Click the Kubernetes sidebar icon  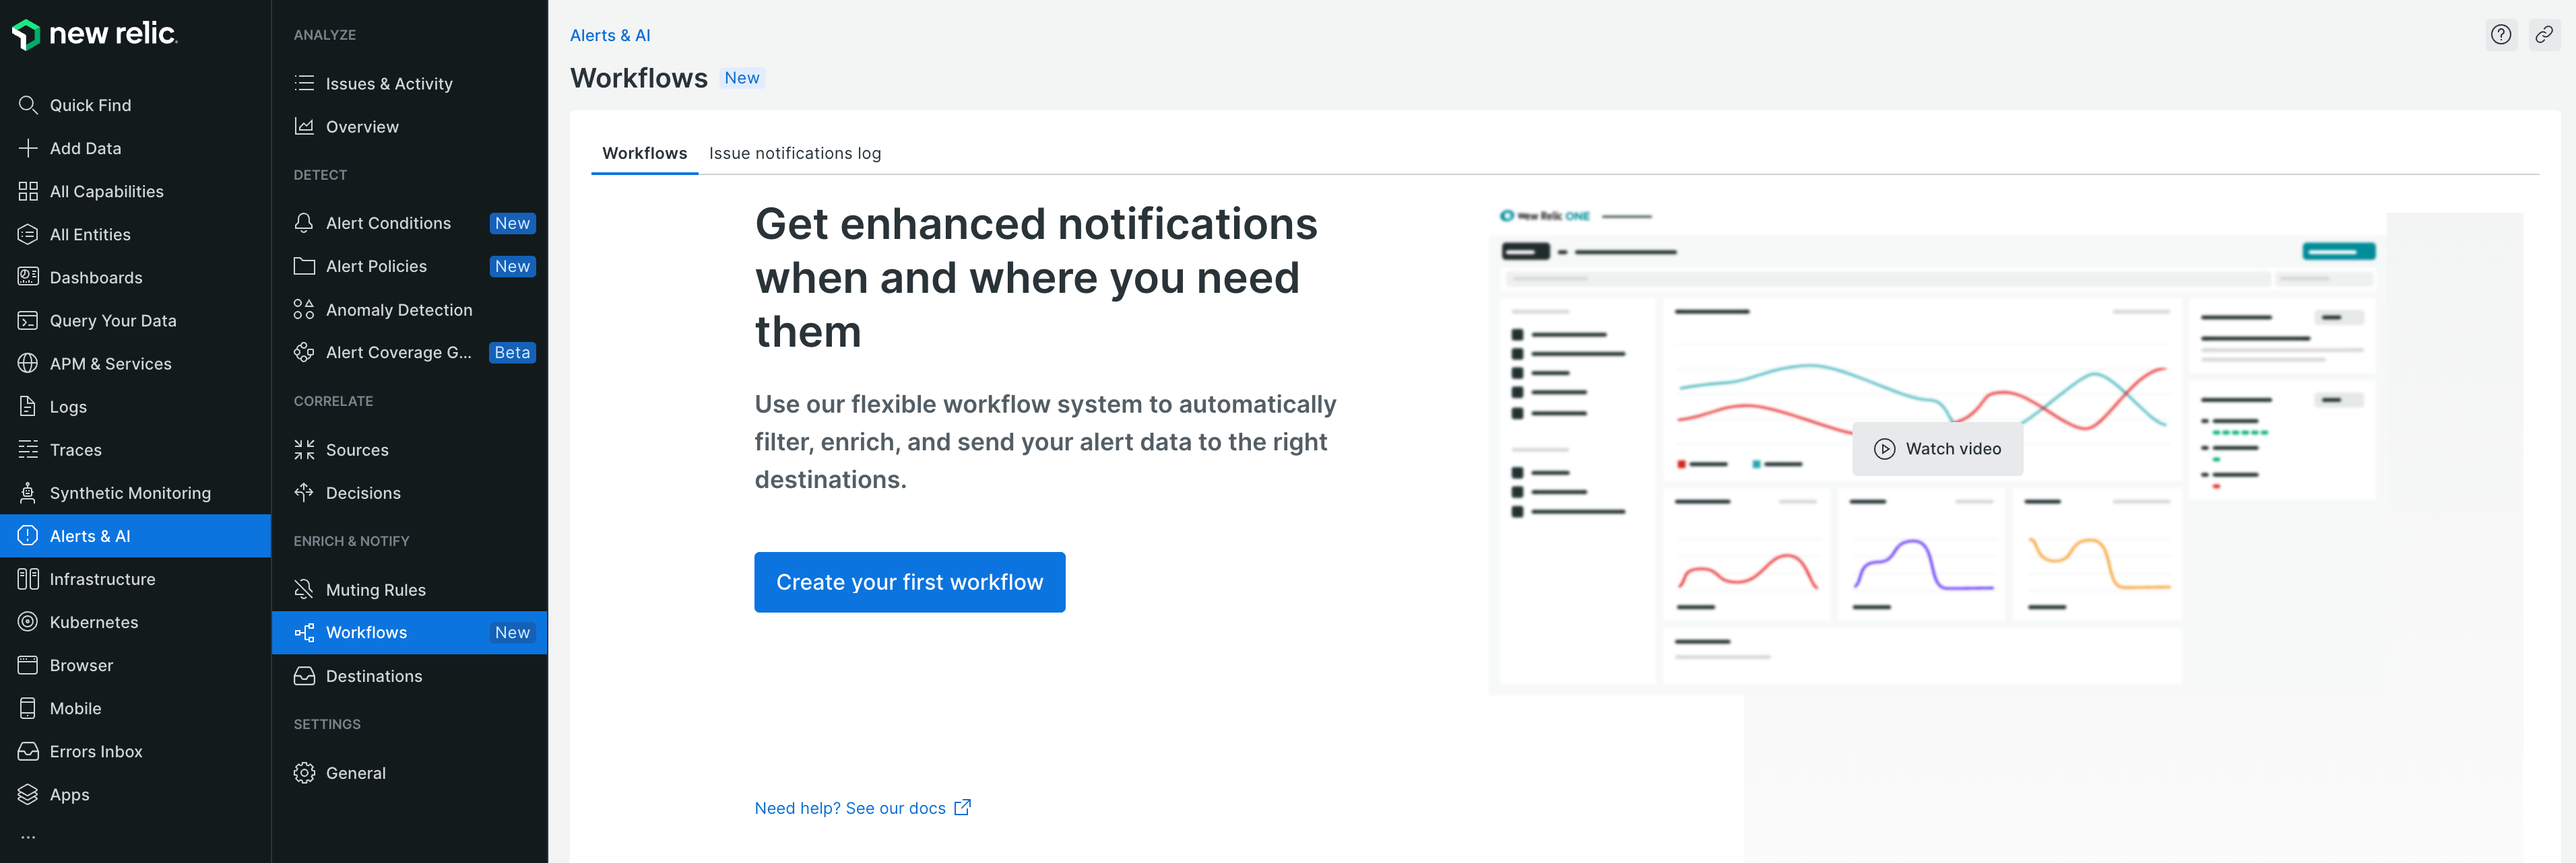[28, 622]
